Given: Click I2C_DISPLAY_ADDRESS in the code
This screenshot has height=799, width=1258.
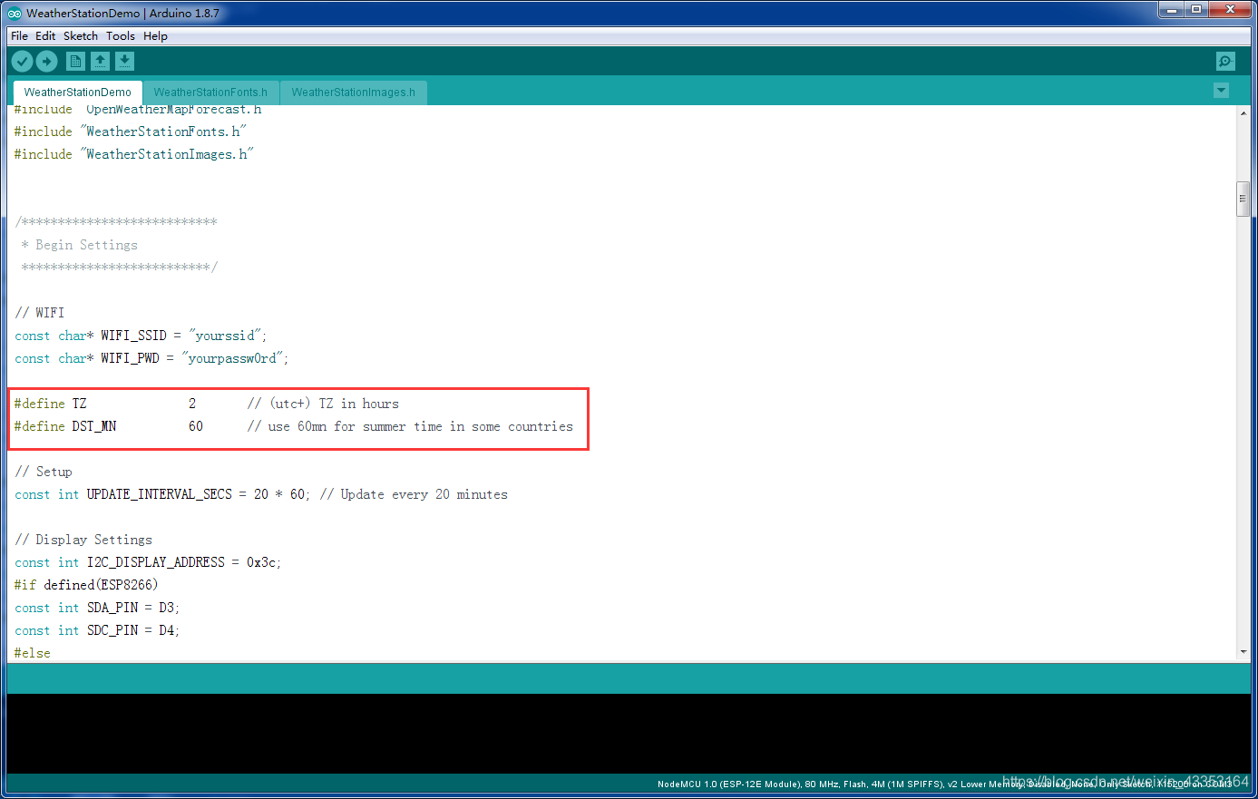Looking at the screenshot, I should point(156,562).
